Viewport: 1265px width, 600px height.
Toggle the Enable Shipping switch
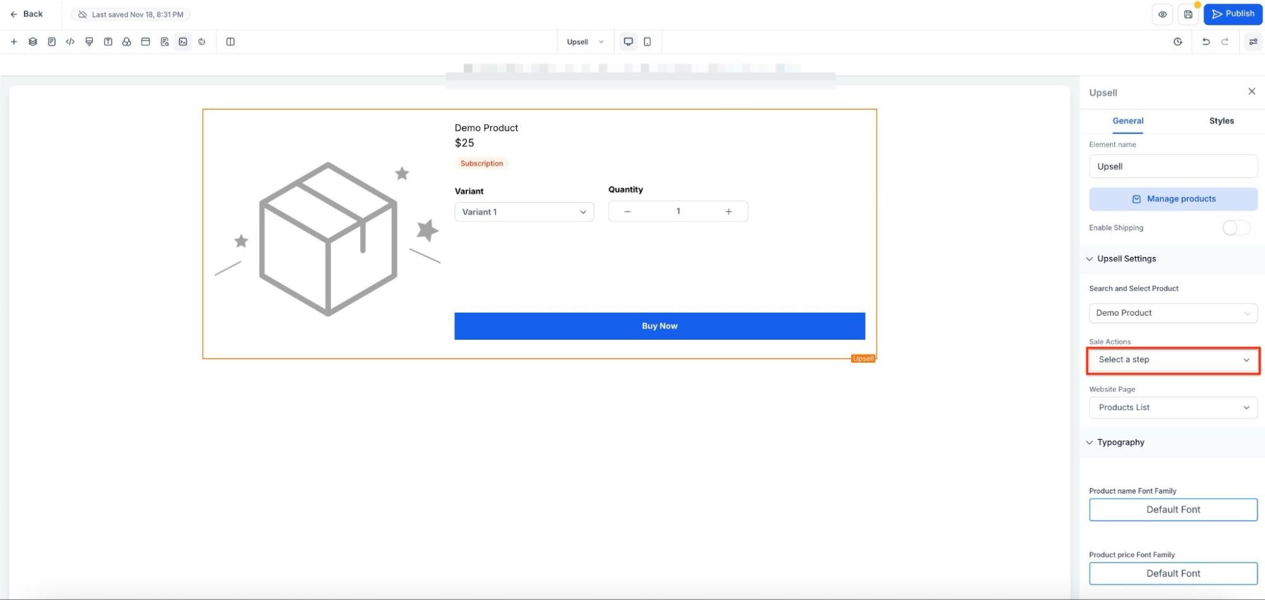coord(1235,228)
